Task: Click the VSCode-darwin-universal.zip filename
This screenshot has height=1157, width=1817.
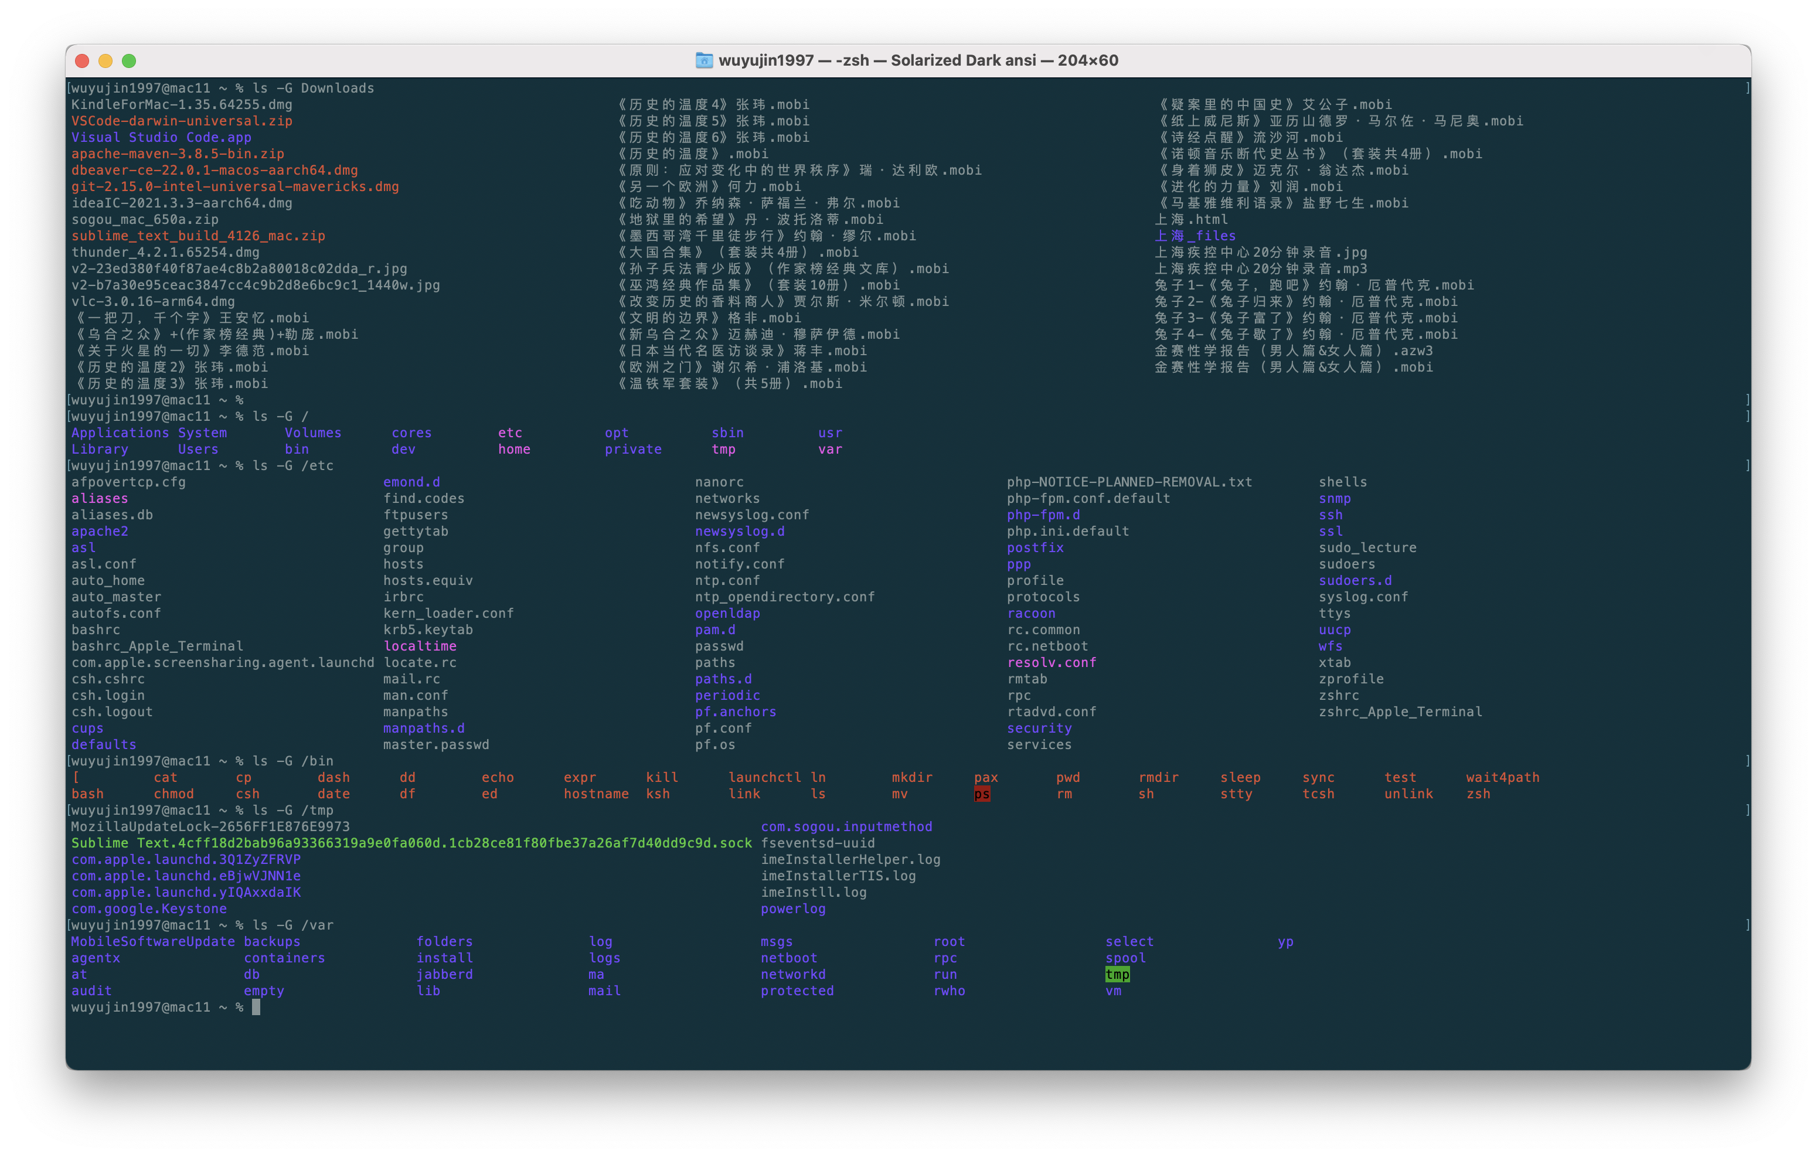Action: [x=181, y=121]
